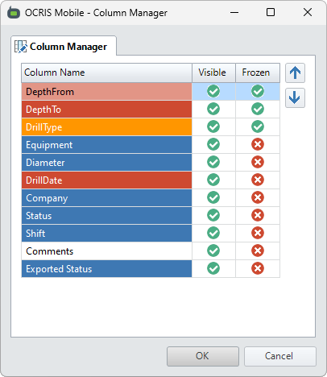Click the Frozen column header
This screenshot has height=377, width=327.
pyautogui.click(x=258, y=72)
